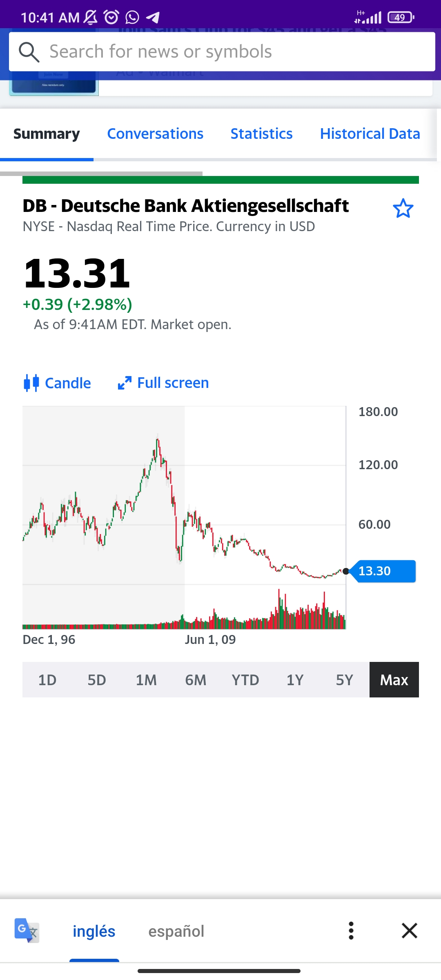This screenshot has width=441, height=980.
Task: Switch chart range to YTD
Action: point(245,680)
